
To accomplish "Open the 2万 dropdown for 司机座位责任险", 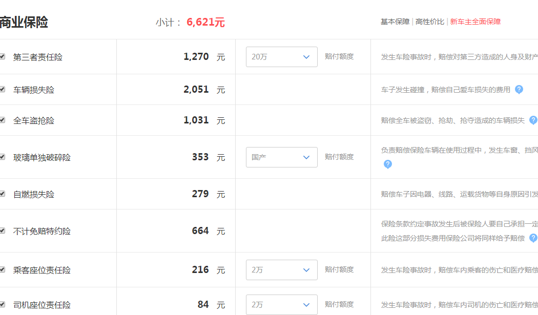I will 282,305.
